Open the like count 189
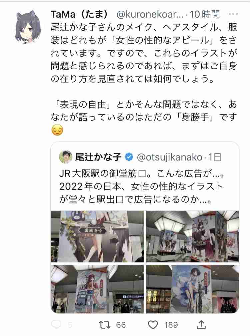This screenshot has width=250, height=336. click(x=171, y=325)
